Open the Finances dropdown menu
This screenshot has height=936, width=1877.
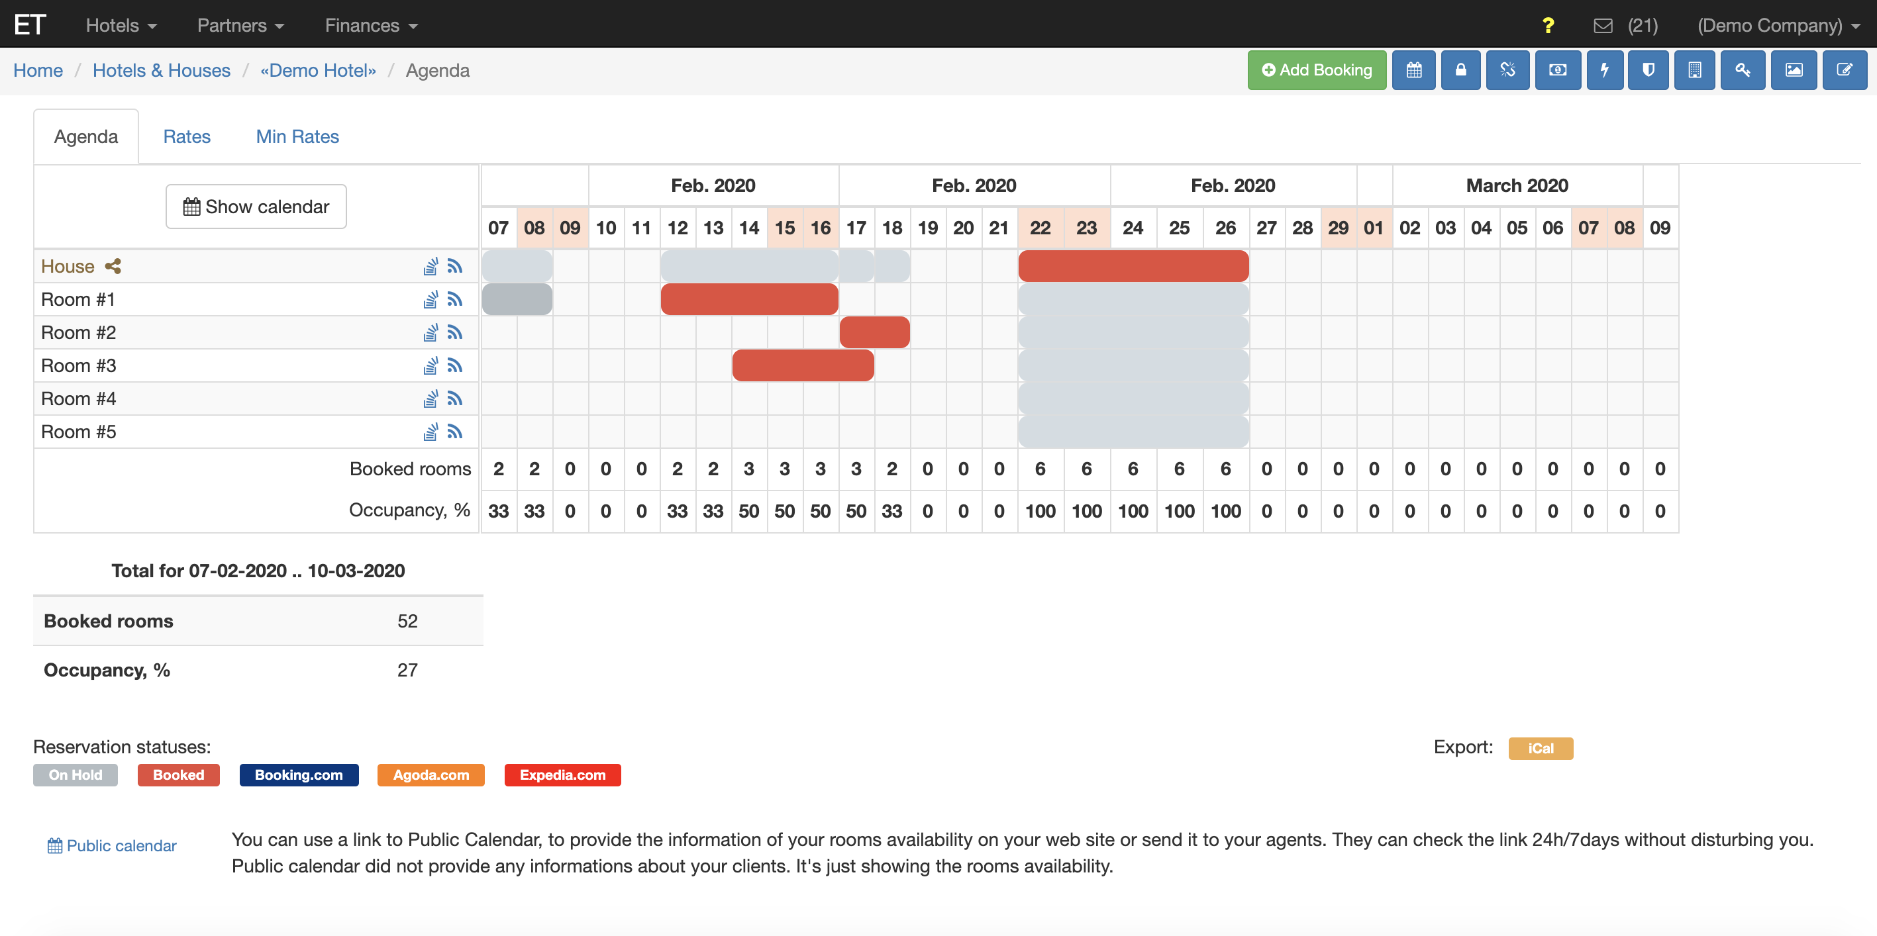(x=371, y=26)
